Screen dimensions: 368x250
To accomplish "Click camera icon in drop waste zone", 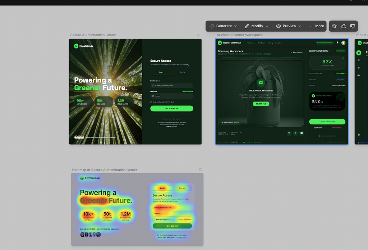I will tap(261, 82).
